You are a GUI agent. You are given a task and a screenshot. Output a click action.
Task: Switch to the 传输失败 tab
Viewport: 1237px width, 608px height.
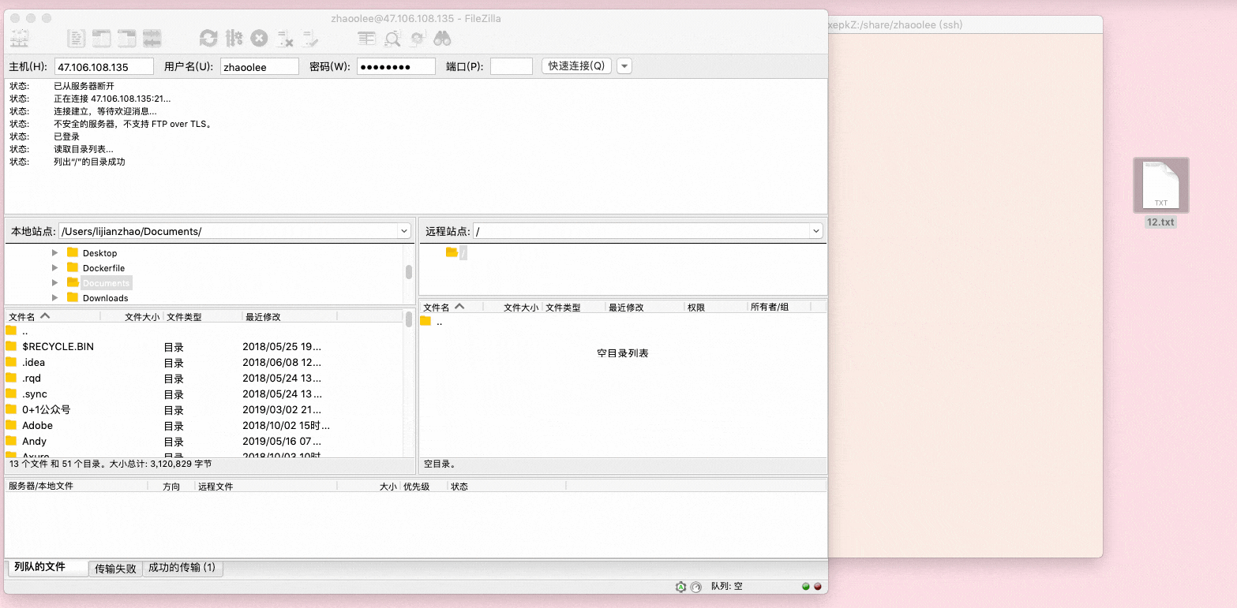[114, 568]
